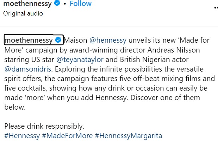Image resolution: width=218 pixels, height=141 pixels.
Task: Click the verified badge in the caption
Action: (x=58, y=40)
